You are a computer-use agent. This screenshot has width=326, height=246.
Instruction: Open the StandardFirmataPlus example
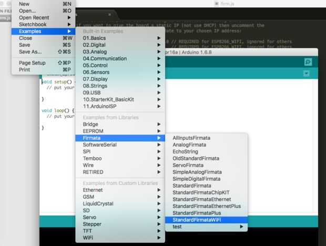(x=207, y=213)
